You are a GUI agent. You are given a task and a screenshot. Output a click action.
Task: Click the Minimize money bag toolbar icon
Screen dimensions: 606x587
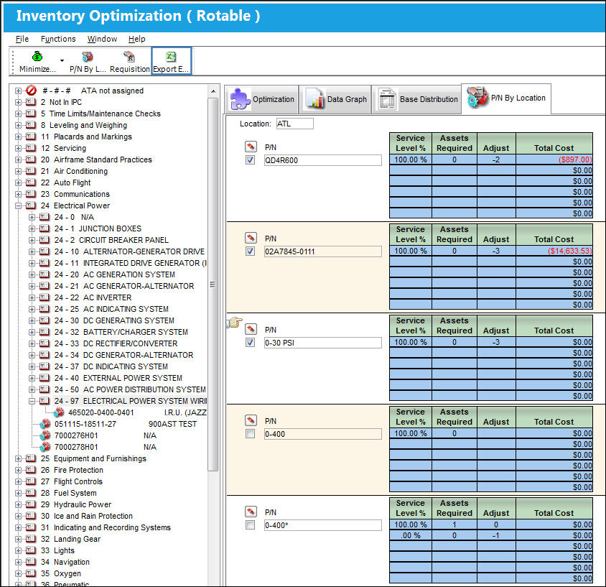(x=37, y=57)
